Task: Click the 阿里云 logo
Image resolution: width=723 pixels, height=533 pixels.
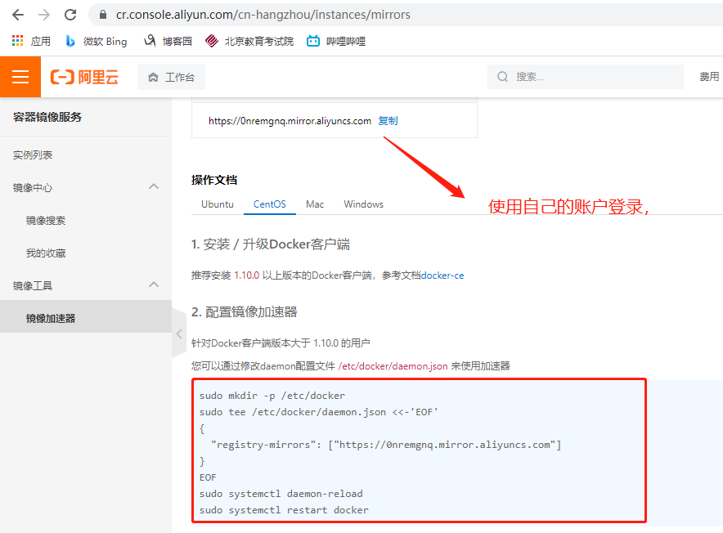Action: [84, 77]
